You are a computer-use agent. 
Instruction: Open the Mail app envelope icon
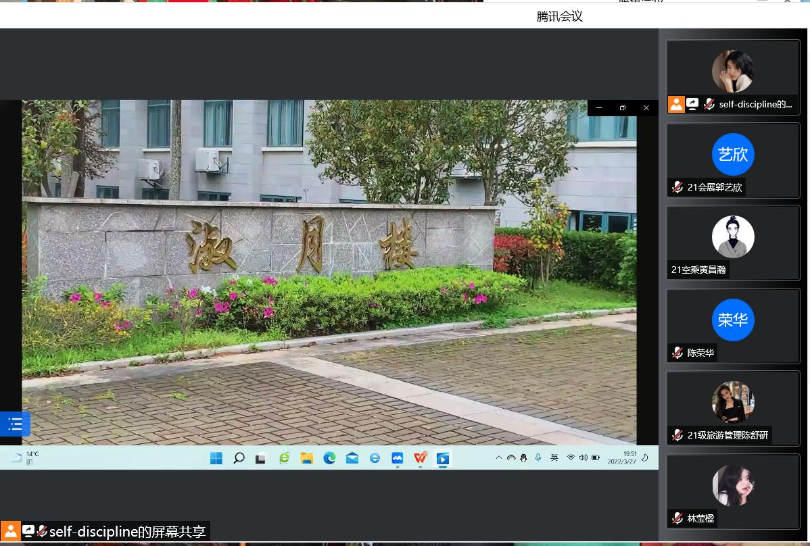(x=352, y=458)
